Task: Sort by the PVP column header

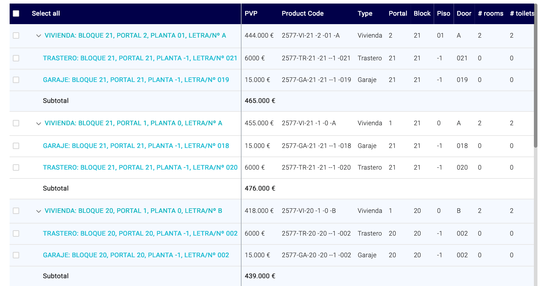Action: click(x=251, y=13)
